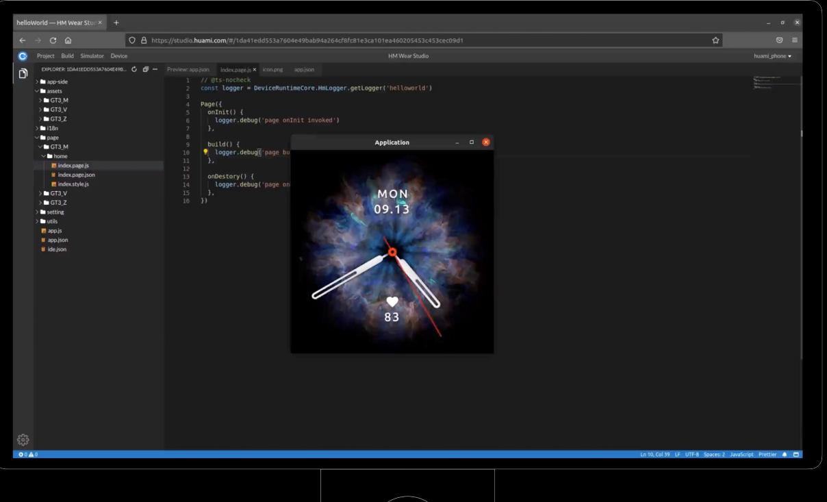Click the settings gear in the activity bar
The image size is (827, 502).
click(23, 440)
